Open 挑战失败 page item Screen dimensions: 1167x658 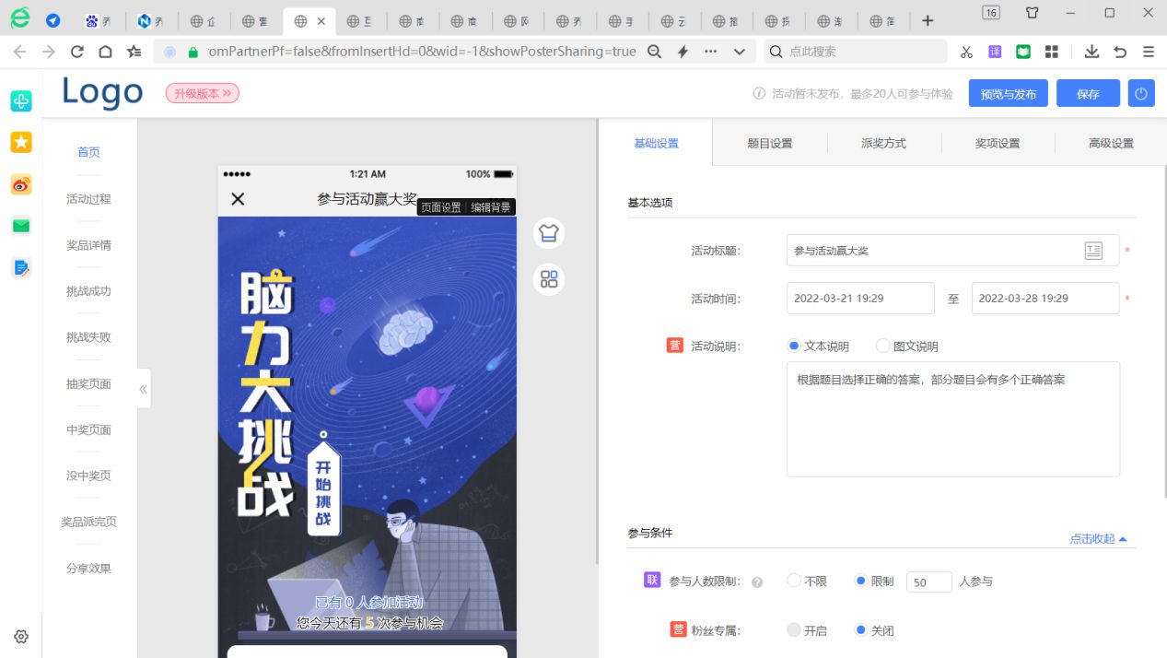pyautogui.click(x=88, y=337)
